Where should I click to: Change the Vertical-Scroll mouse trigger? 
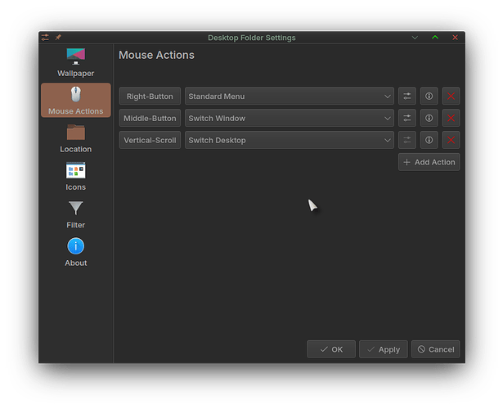(x=150, y=140)
